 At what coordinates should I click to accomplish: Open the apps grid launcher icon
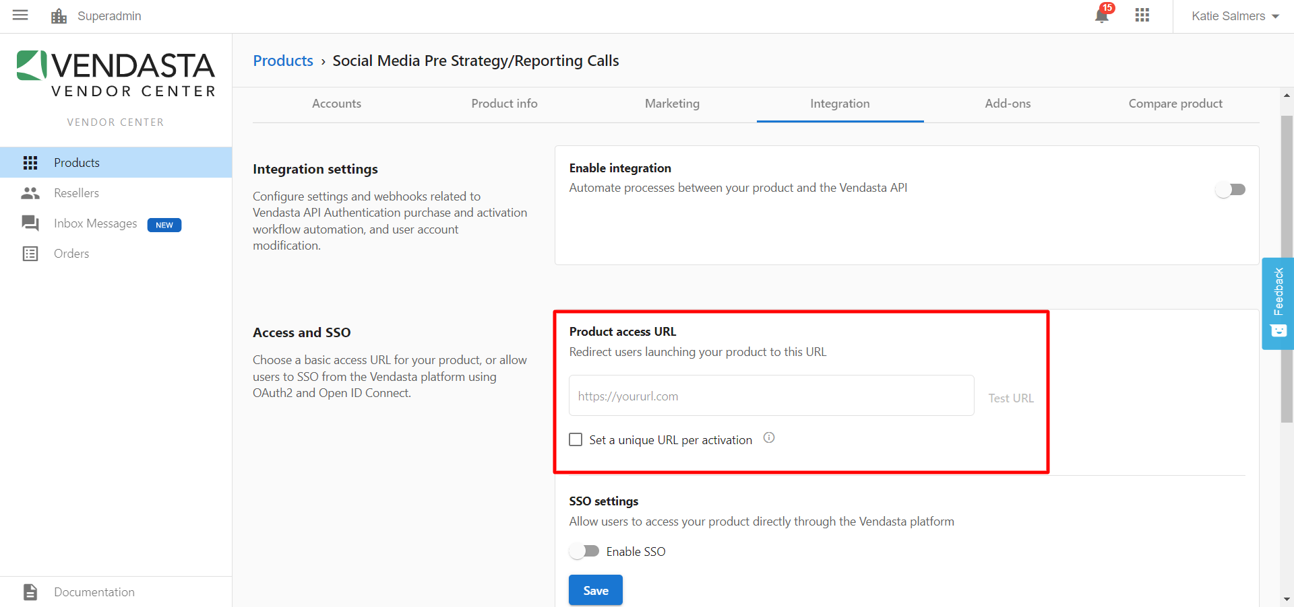[1142, 15]
